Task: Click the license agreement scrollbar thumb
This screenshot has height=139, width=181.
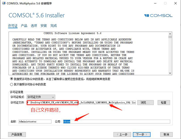Action: [170, 37]
